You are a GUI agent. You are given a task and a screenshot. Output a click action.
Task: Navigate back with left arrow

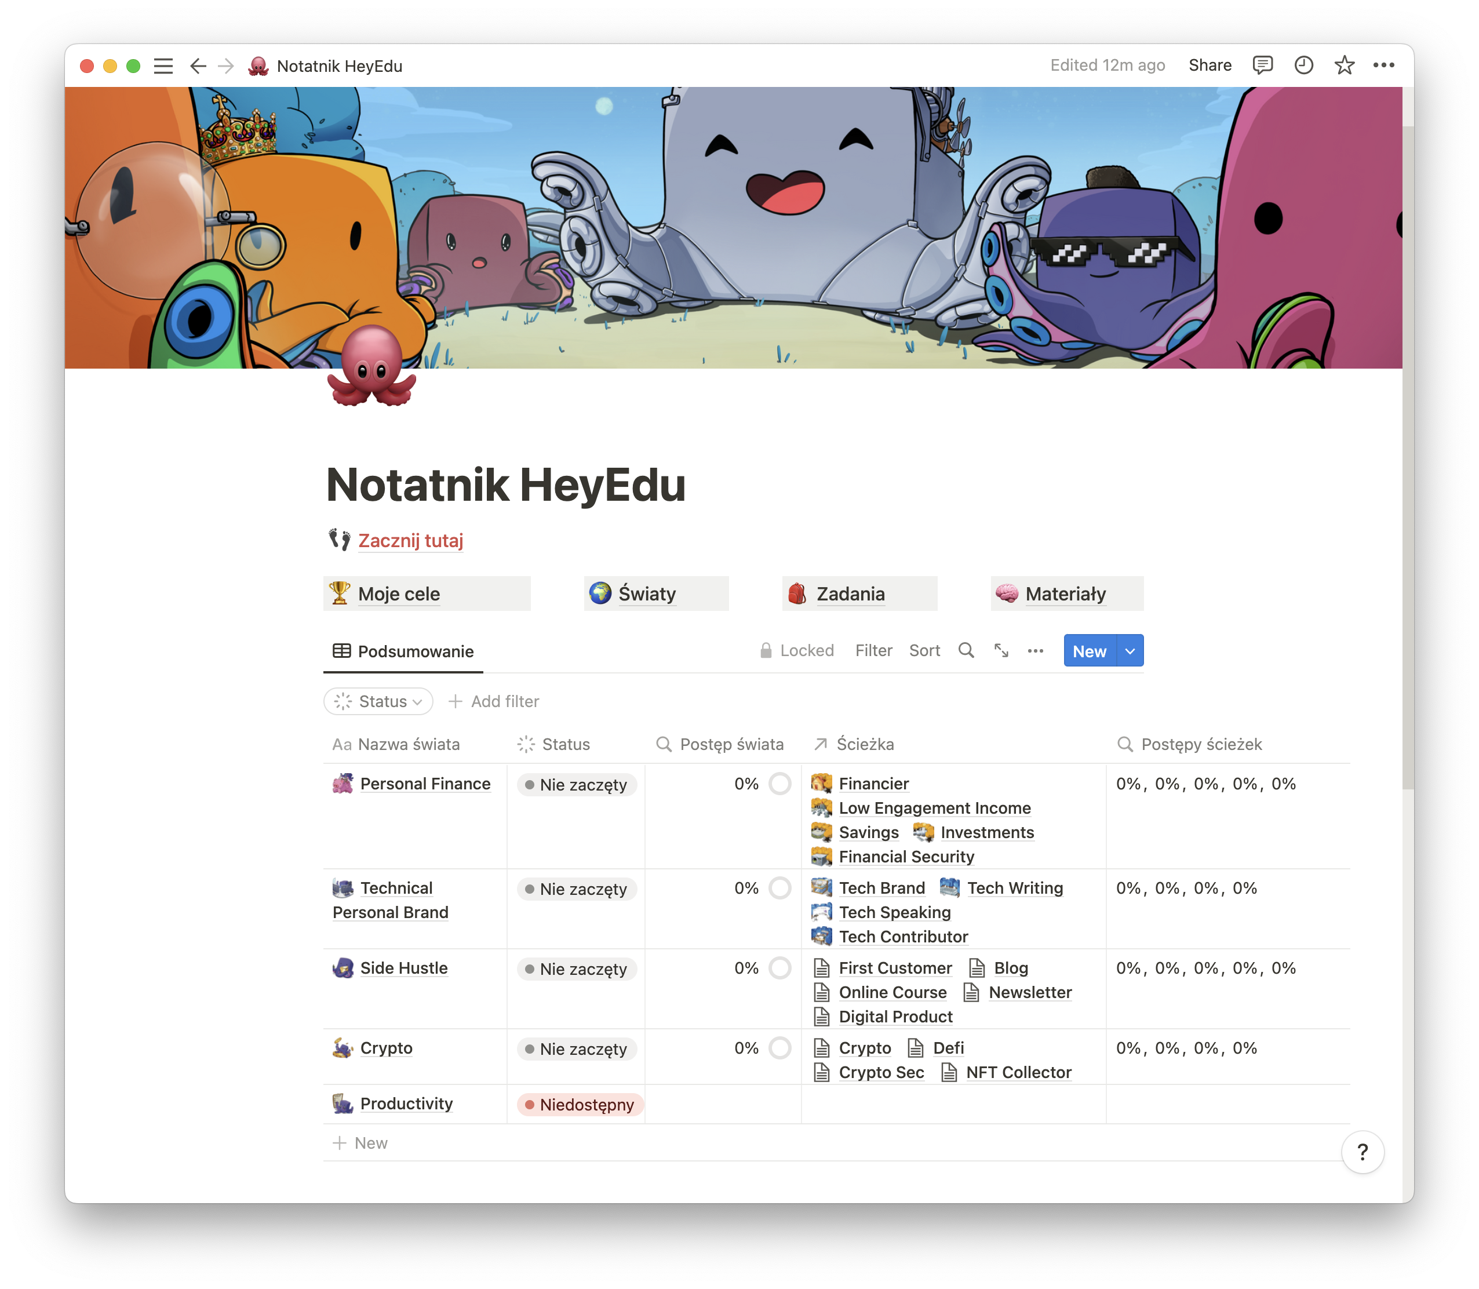coord(198,66)
